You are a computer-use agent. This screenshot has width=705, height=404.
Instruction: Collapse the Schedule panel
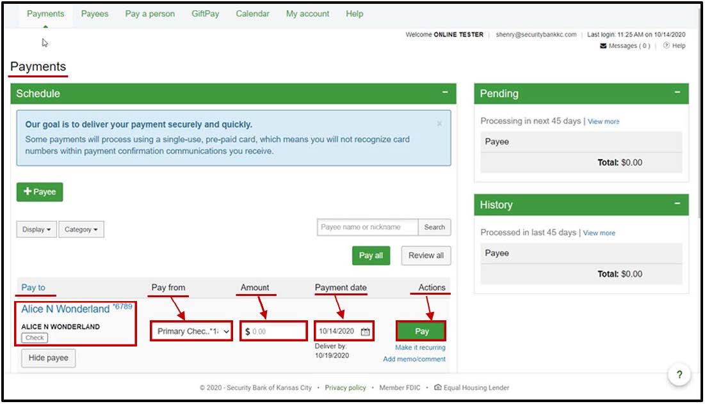click(445, 93)
